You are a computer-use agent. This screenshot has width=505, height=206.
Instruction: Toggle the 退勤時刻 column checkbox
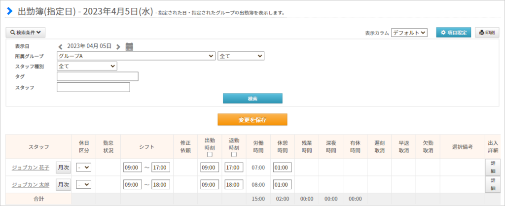tap(234, 154)
